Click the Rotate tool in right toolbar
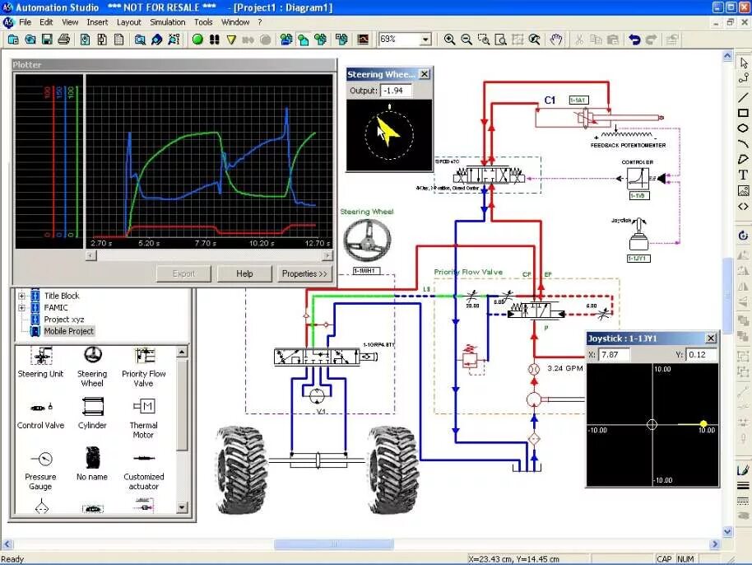The width and height of the screenshot is (752, 565). (743, 236)
